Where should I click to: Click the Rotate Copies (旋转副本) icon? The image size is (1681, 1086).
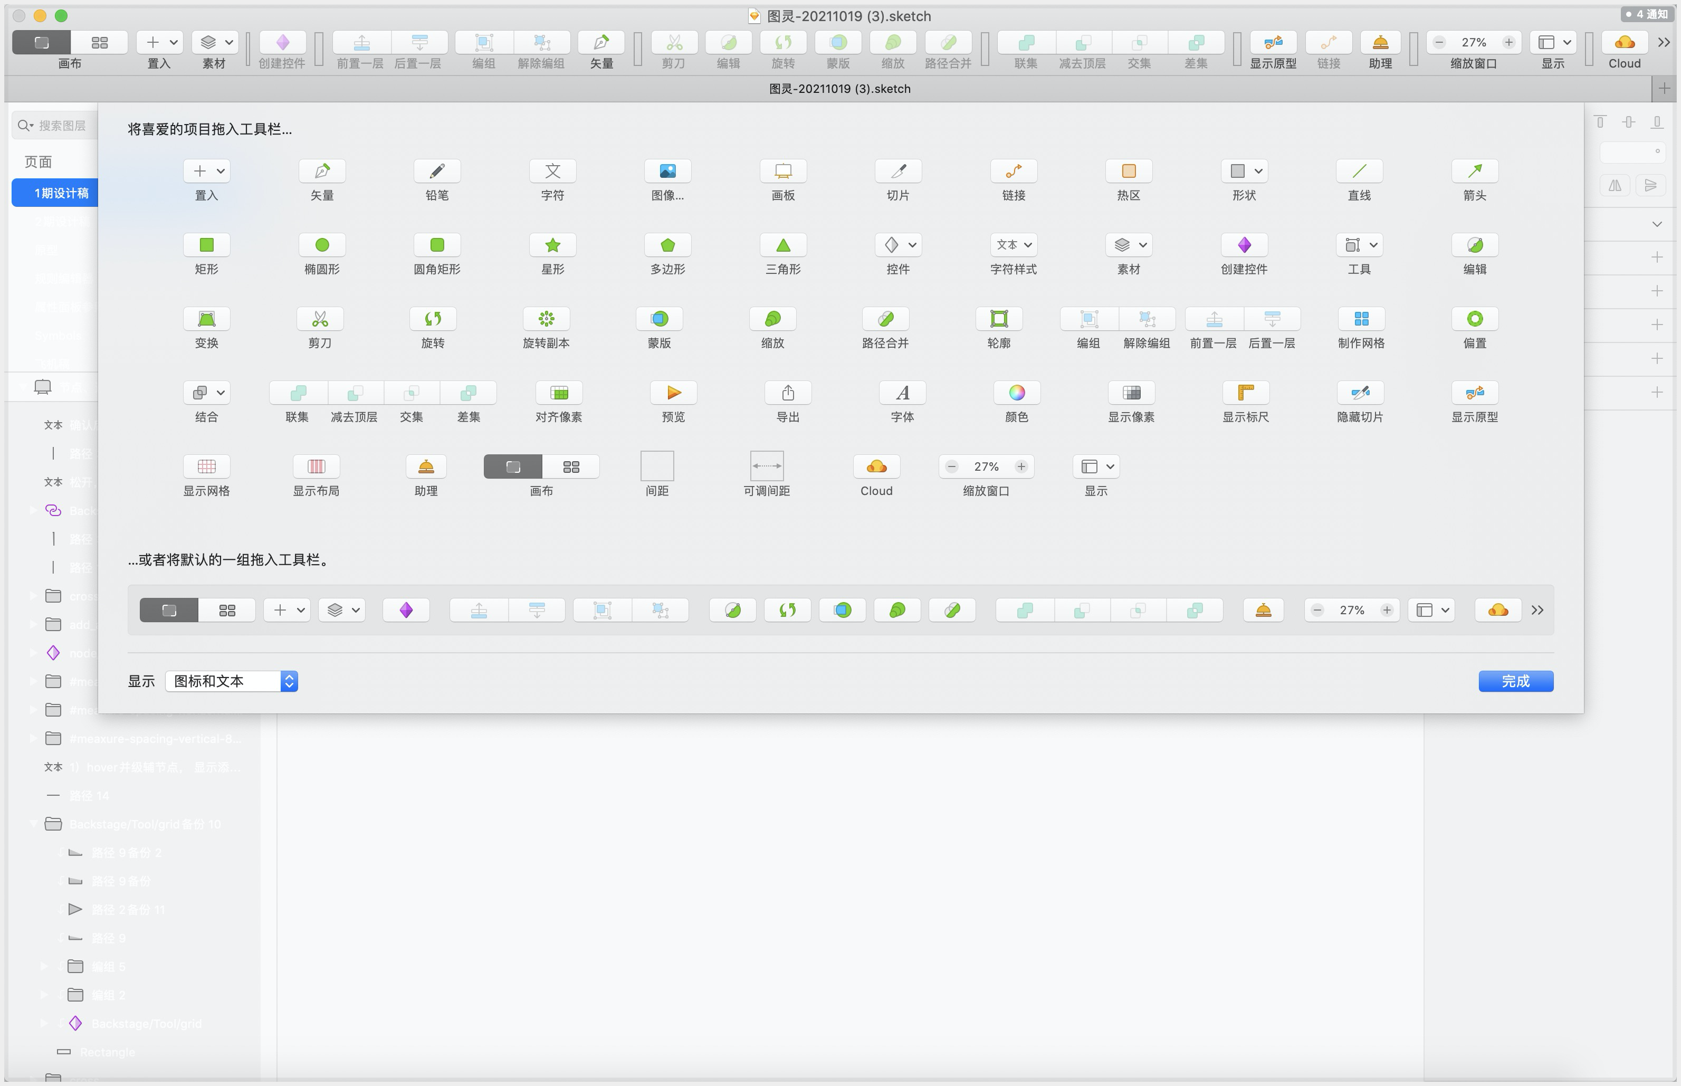click(x=546, y=319)
